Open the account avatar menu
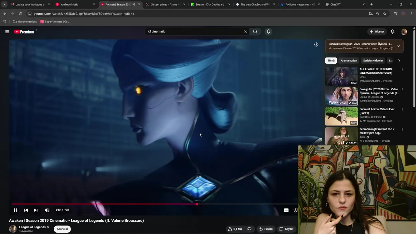The image size is (416, 234). (x=404, y=32)
